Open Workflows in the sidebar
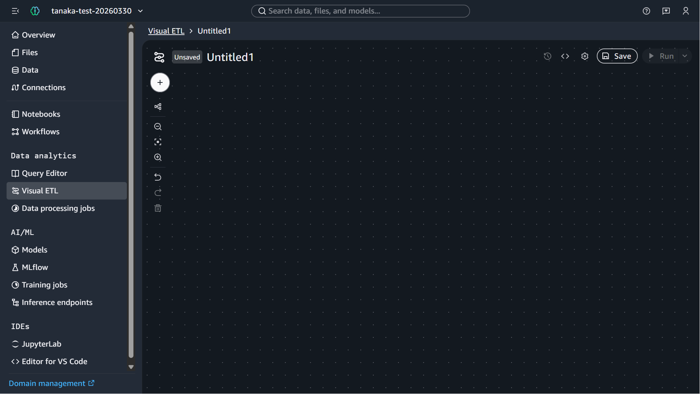The image size is (700, 394). pyautogui.click(x=67, y=132)
